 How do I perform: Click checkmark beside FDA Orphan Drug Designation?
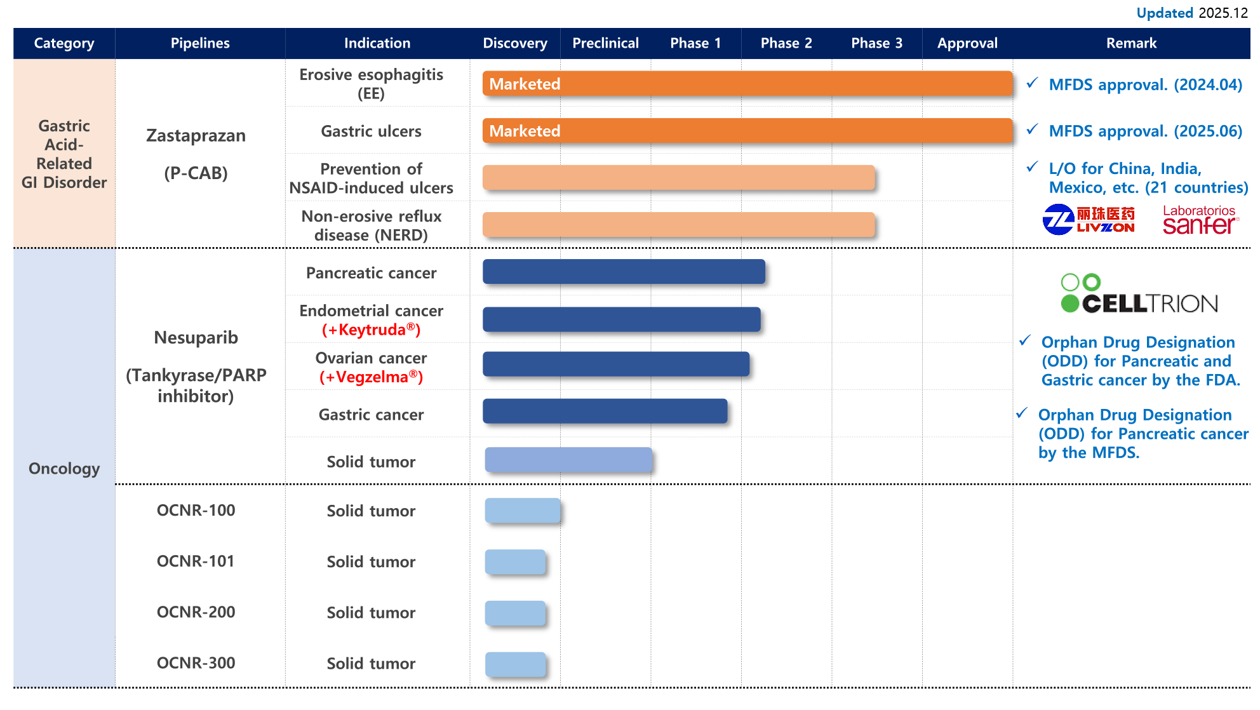[x=1024, y=341]
